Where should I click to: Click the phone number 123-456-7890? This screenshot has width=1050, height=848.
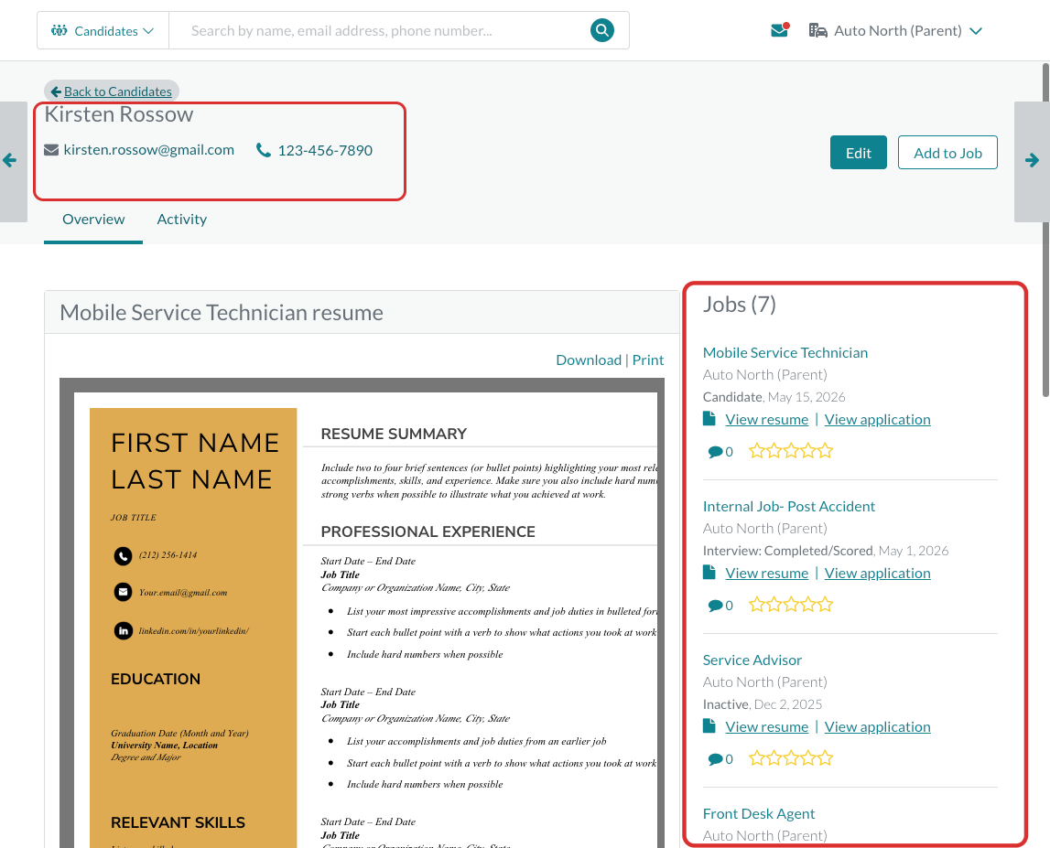pyautogui.click(x=325, y=151)
